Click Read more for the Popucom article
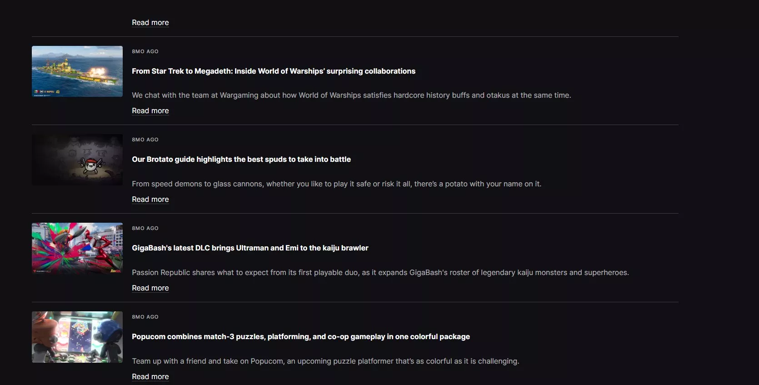 (150, 377)
